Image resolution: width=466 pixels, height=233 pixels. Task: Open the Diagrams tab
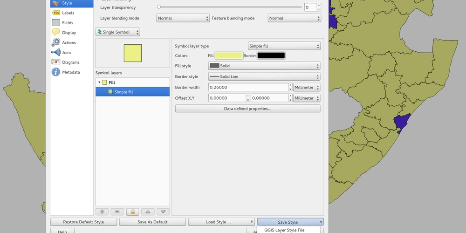[x=72, y=62]
